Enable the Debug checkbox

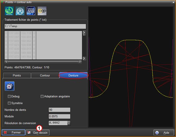point(10,96)
